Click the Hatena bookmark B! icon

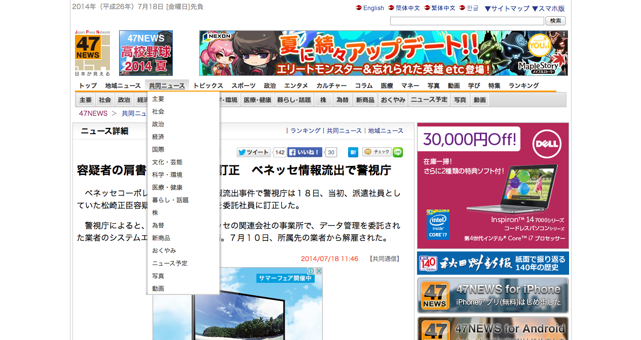pos(353,152)
